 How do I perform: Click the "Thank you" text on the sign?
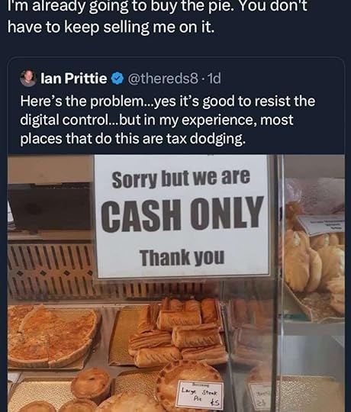point(182,257)
